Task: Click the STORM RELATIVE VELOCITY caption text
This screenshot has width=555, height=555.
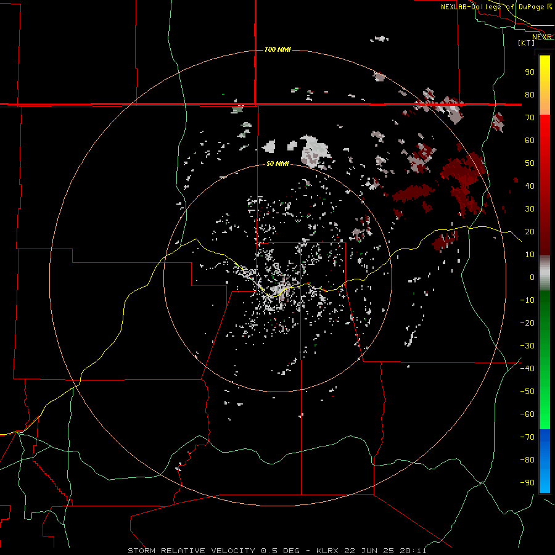Action: pyautogui.click(x=192, y=551)
